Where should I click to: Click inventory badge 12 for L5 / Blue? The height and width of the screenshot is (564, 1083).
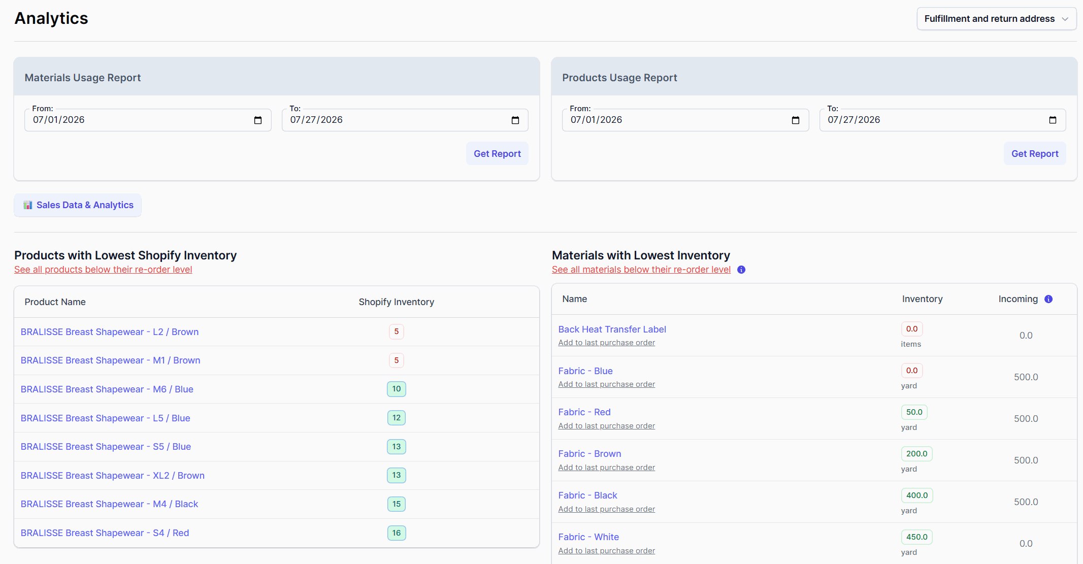[397, 418]
